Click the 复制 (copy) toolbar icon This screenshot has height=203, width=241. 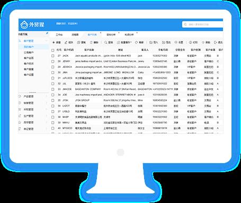tap(78, 43)
